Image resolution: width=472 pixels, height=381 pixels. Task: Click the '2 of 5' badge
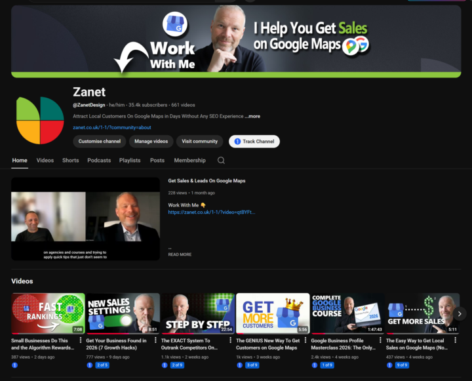coord(102,365)
